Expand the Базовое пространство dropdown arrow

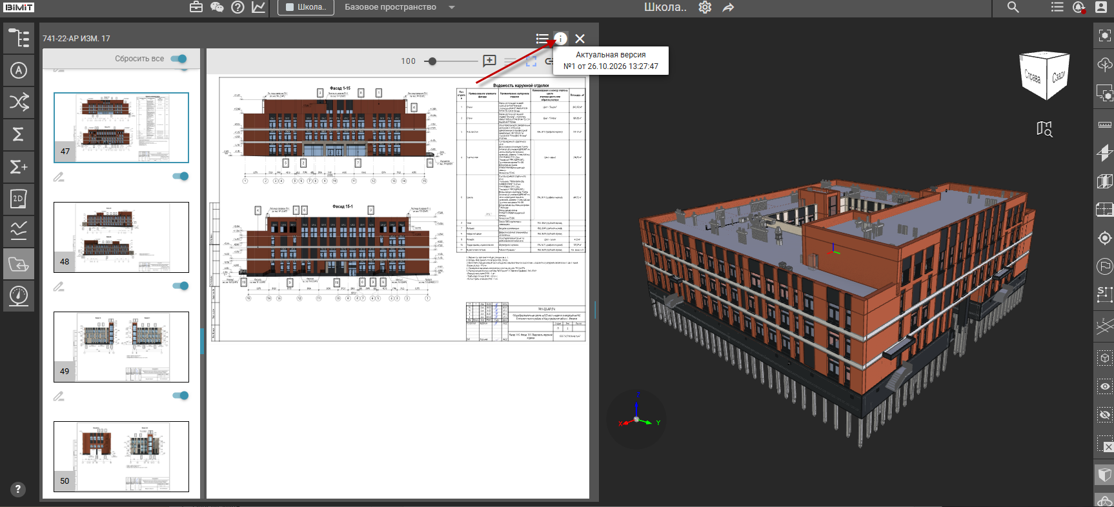click(452, 8)
